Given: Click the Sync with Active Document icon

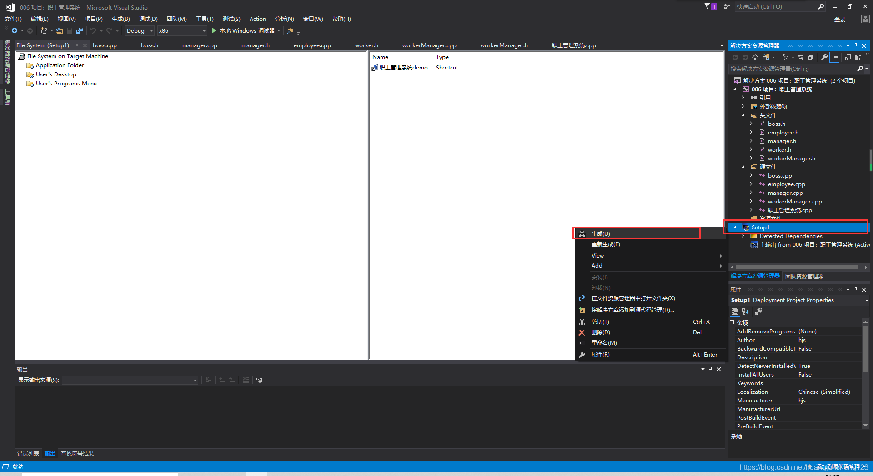Looking at the screenshot, I should [801, 57].
